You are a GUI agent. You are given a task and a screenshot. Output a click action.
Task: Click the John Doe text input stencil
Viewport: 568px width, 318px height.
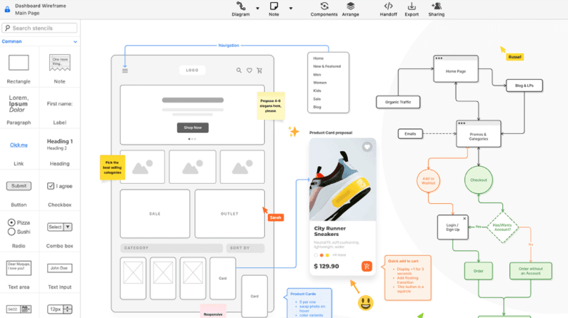(60, 268)
